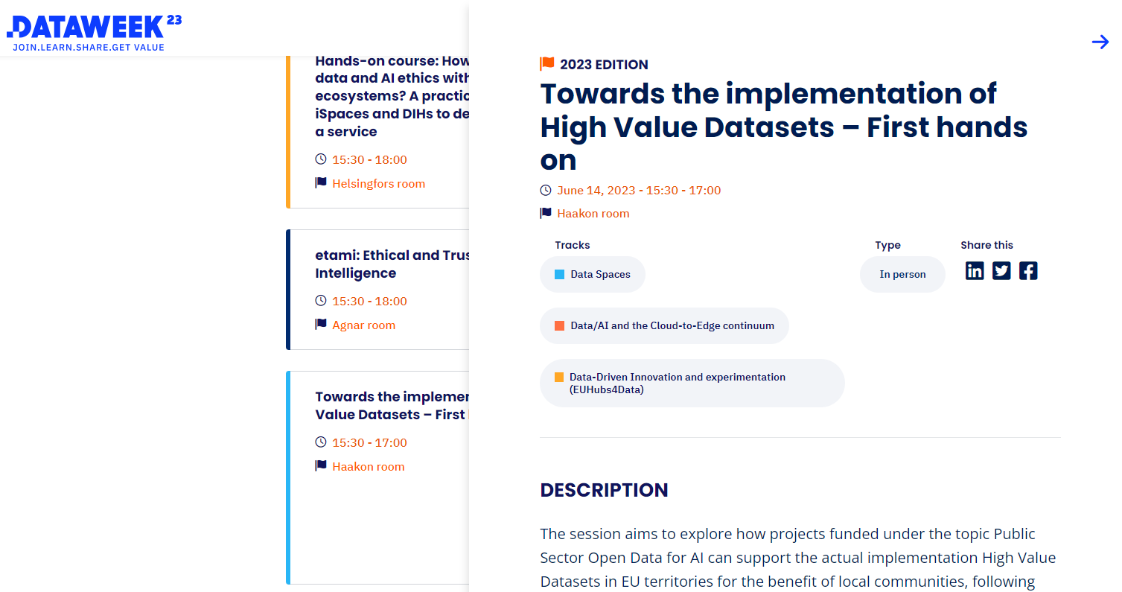Click the orange flag beside 2023 EDITION
1122x592 pixels.
(x=547, y=64)
